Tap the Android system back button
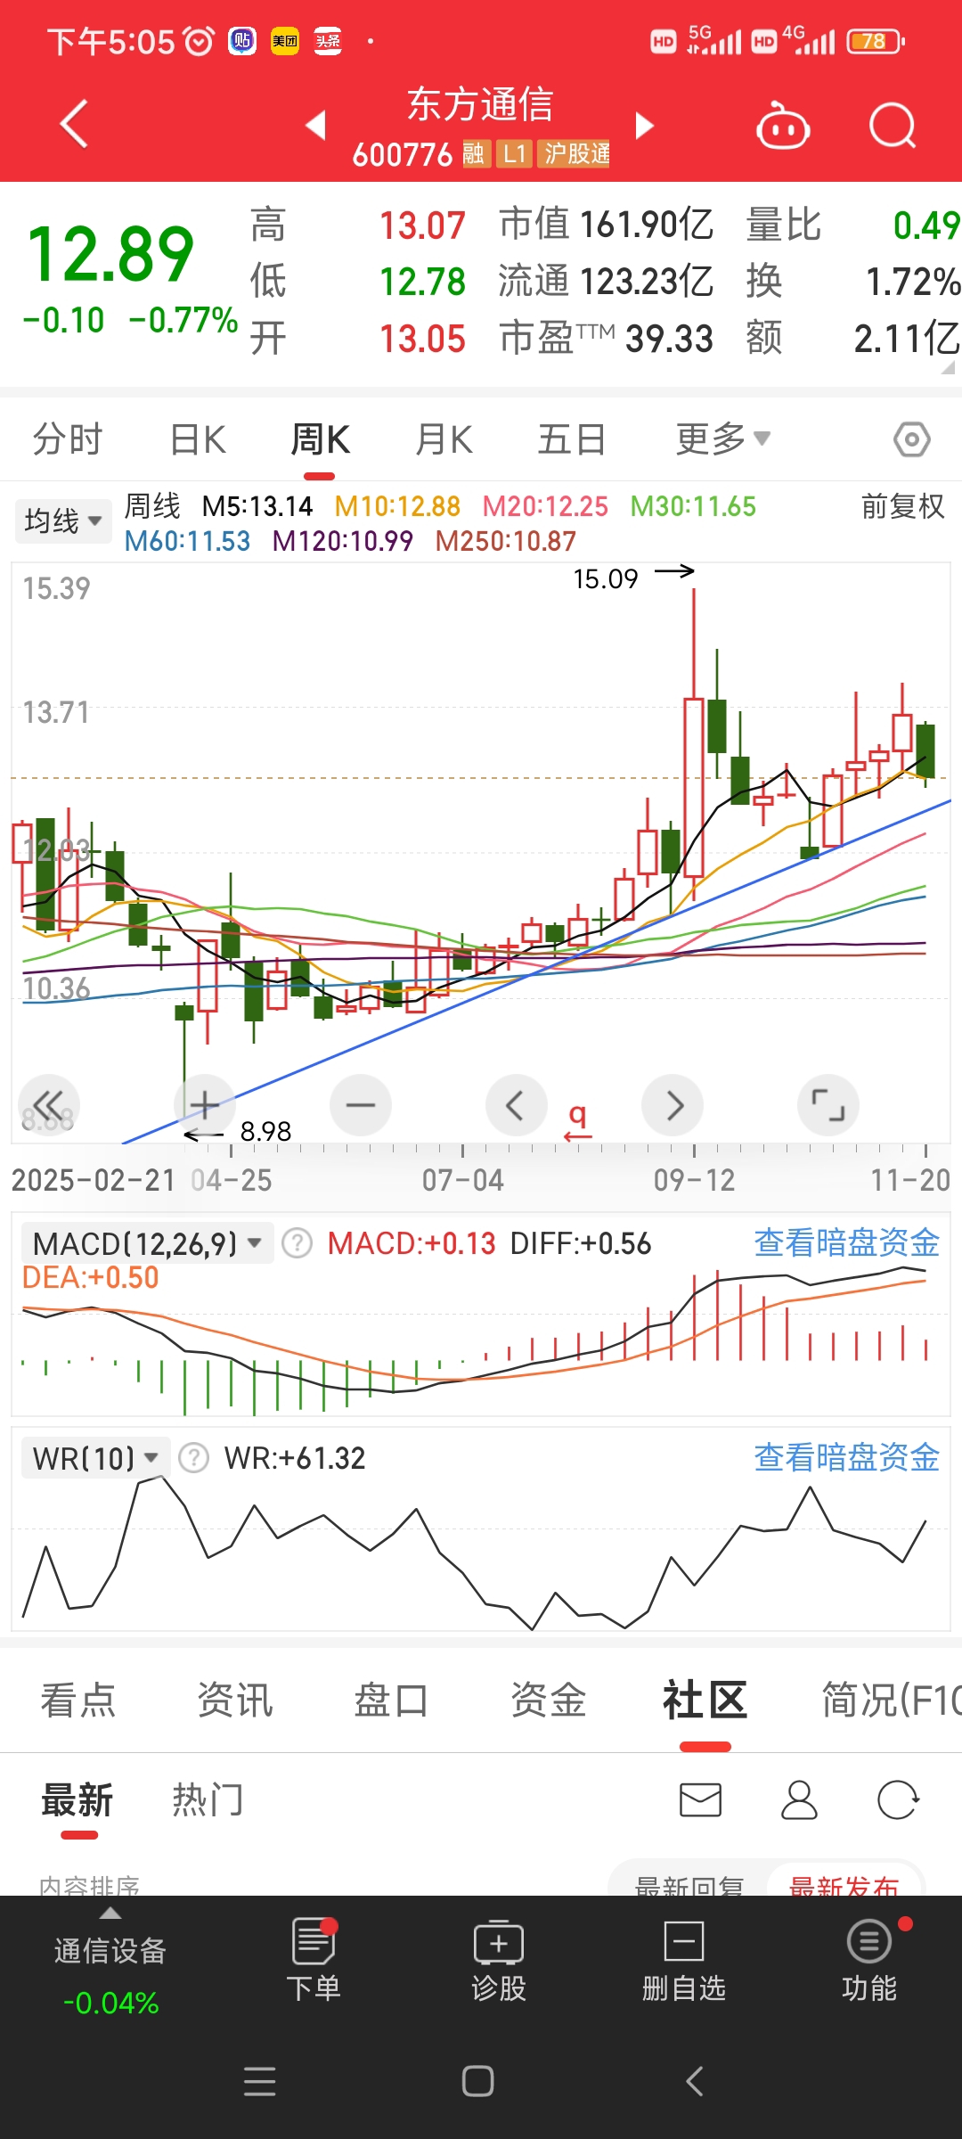 [x=695, y=2081]
